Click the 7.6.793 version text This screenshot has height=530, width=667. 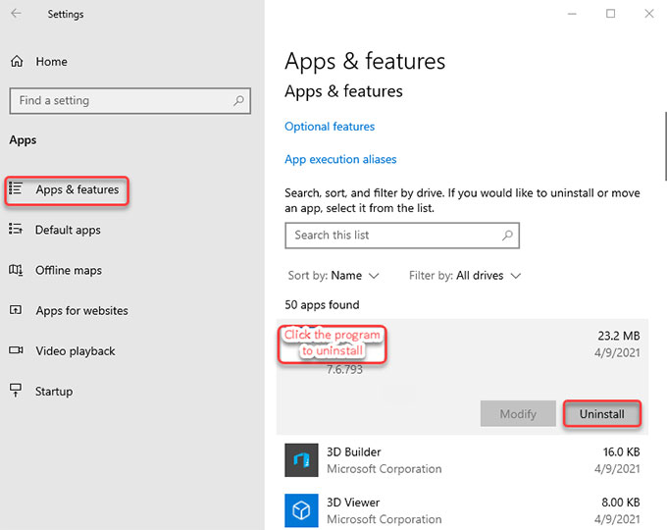(x=344, y=369)
